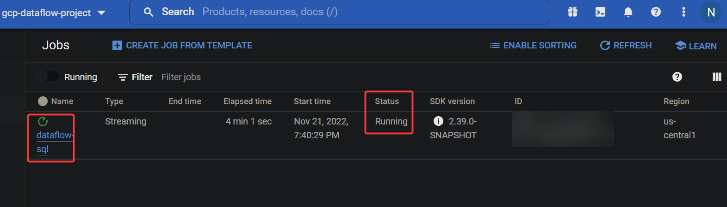
Task: Open the gift free trial icon
Action: click(572, 12)
